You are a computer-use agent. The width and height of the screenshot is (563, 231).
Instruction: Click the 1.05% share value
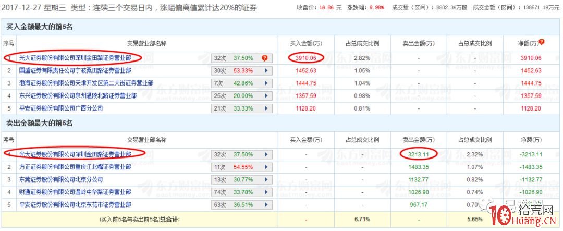click(x=362, y=70)
